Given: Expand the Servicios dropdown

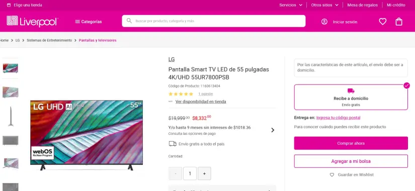Looking at the screenshot, I should point(291,5).
